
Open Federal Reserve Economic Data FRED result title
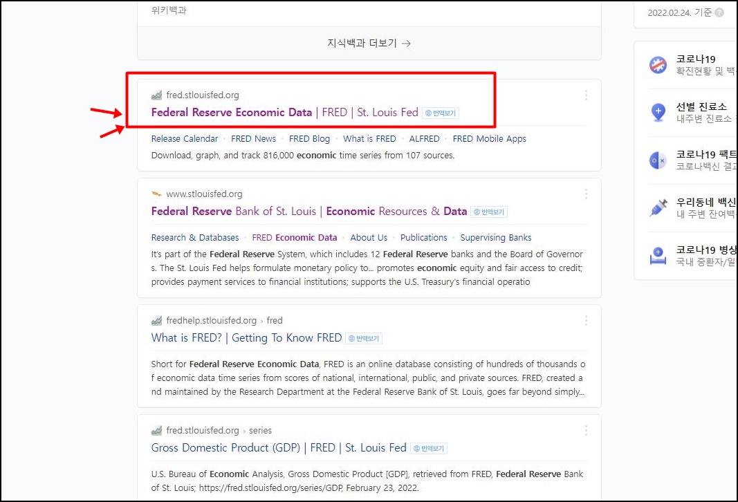click(x=285, y=113)
